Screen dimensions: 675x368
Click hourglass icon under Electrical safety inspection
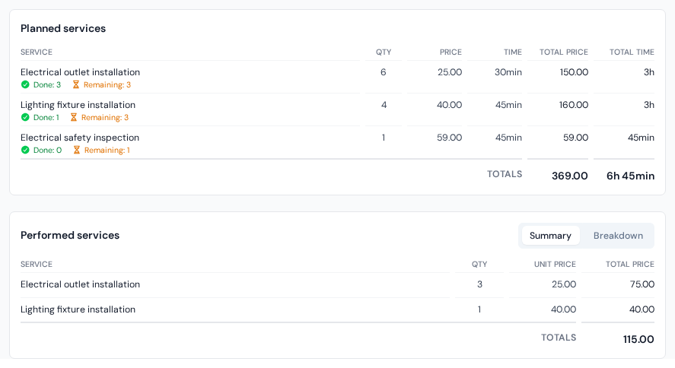click(76, 150)
